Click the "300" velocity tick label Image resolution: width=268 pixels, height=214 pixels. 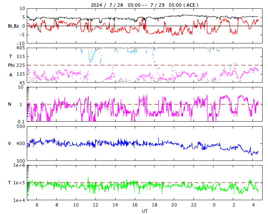tap(21, 161)
